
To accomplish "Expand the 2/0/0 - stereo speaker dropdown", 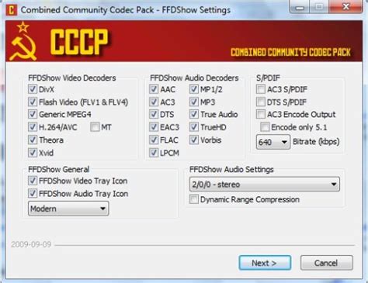I will pyautogui.click(x=265, y=185).
